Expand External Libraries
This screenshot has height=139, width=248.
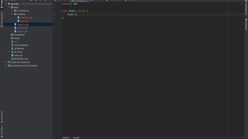tap(5, 62)
